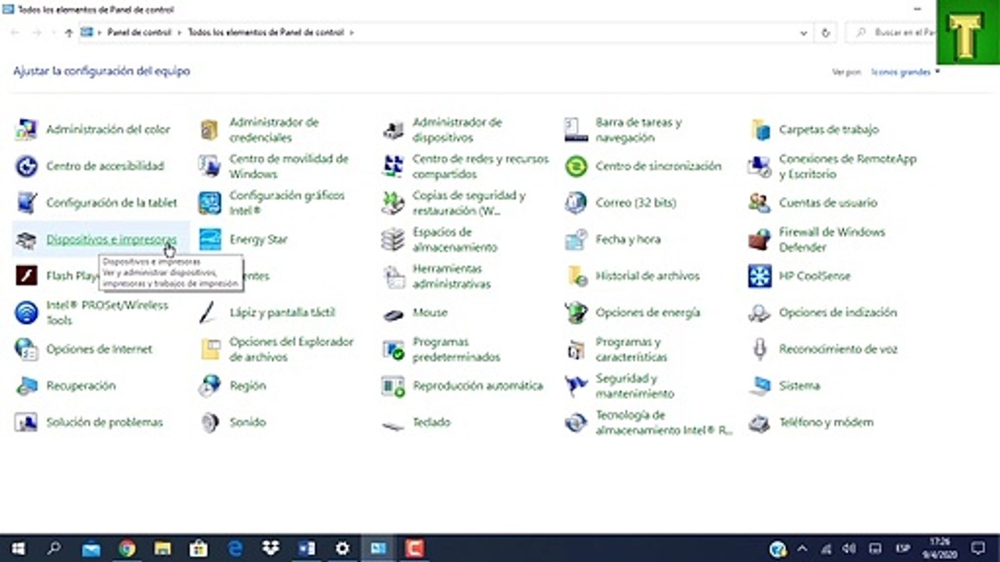Click the Sistema link

(x=799, y=386)
